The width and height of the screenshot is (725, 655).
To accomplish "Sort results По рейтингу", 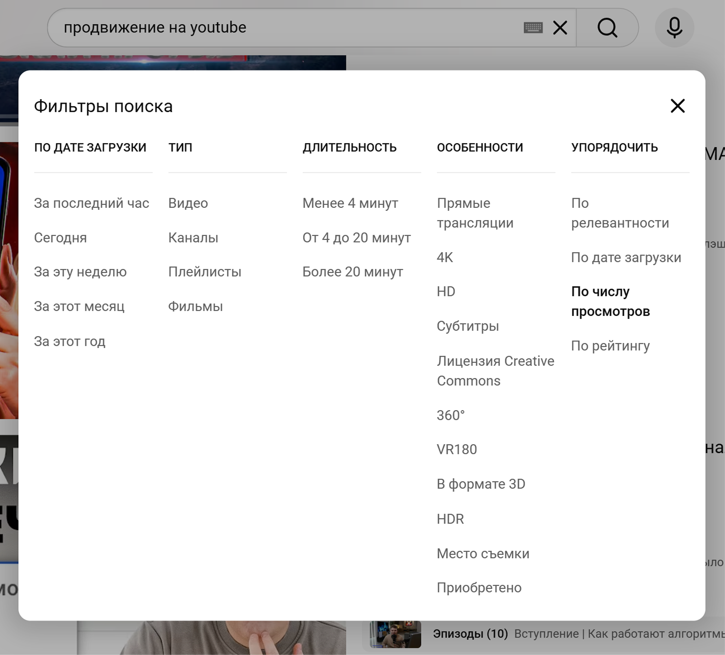I will tap(611, 346).
